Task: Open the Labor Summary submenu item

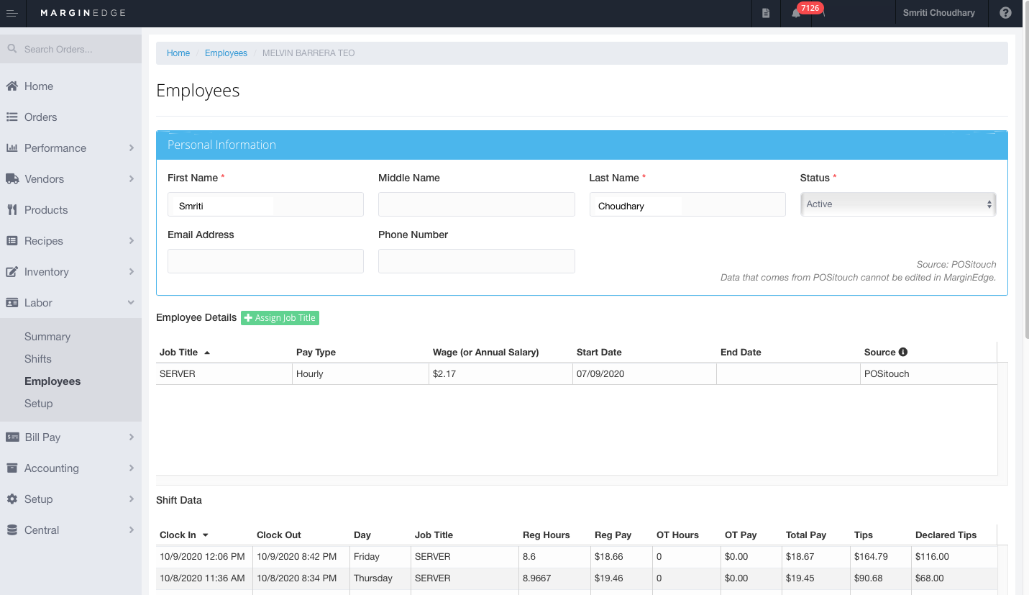Action: tap(47, 337)
